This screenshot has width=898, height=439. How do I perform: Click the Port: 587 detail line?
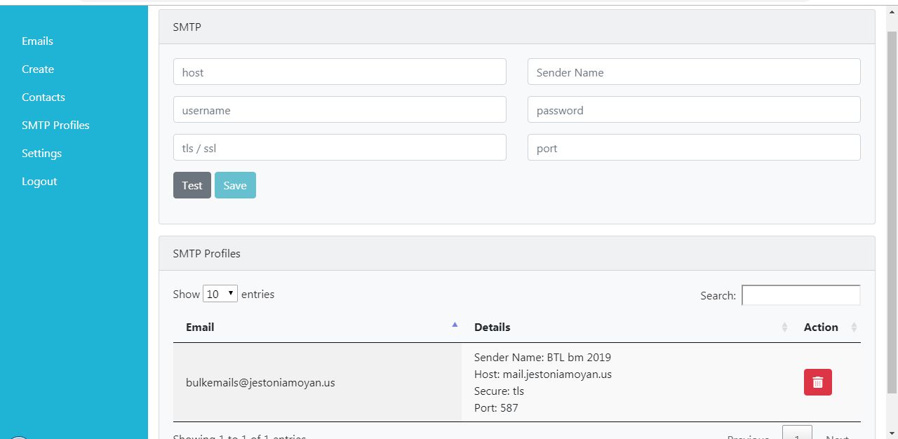496,407
